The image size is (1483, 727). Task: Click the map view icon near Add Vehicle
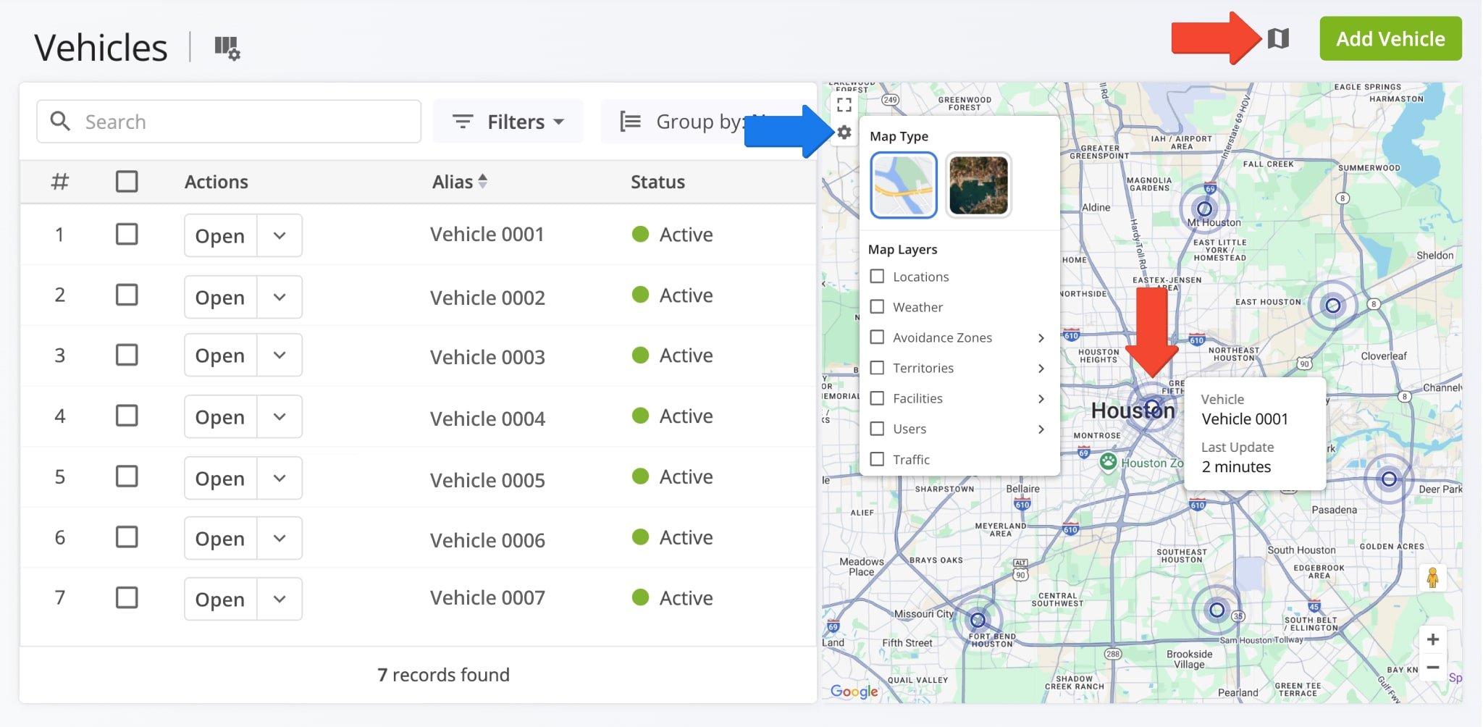pyautogui.click(x=1279, y=39)
